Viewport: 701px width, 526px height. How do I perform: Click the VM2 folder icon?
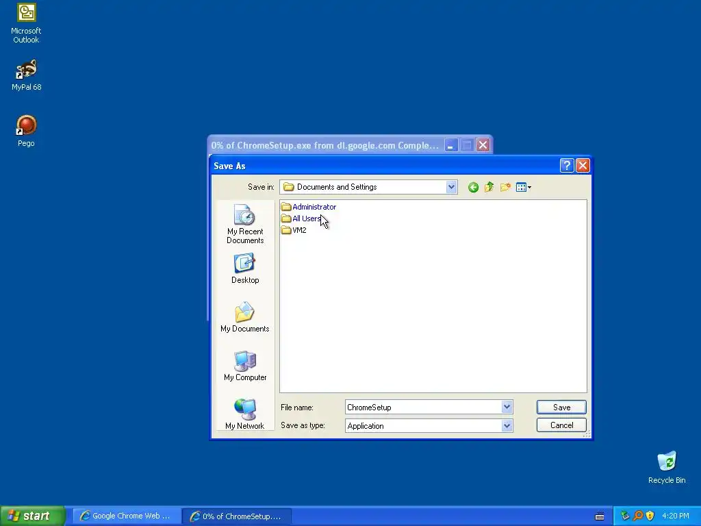click(286, 230)
